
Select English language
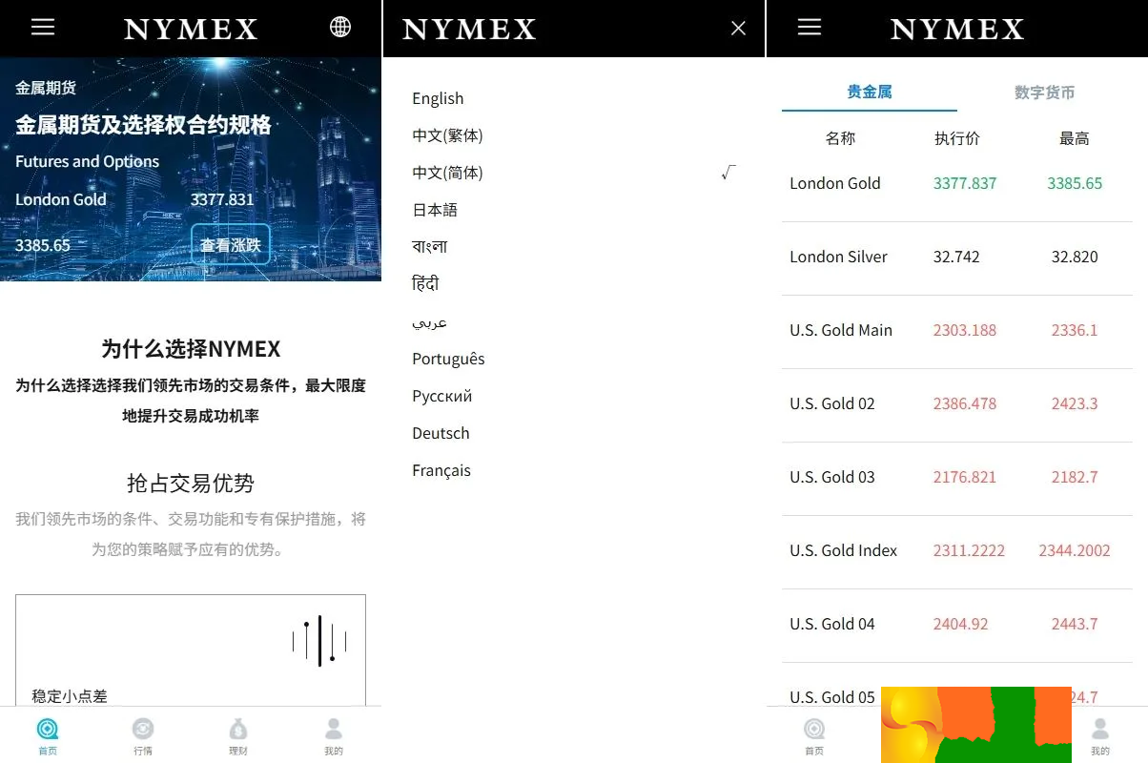(x=438, y=98)
